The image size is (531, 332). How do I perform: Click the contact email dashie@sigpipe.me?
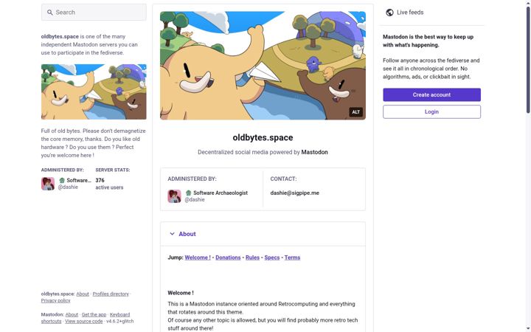pyautogui.click(x=294, y=193)
